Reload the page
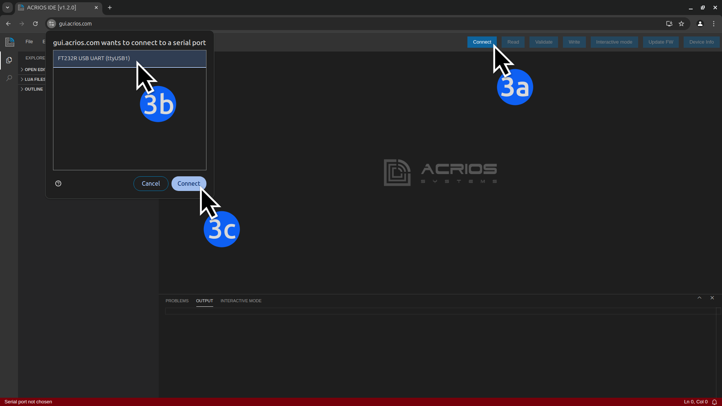Viewport: 722px width, 406px height. pos(35,24)
